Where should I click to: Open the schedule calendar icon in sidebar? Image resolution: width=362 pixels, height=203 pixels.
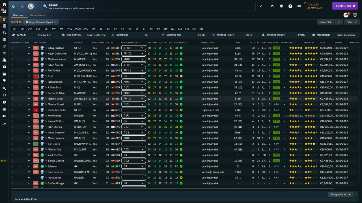click(4, 74)
